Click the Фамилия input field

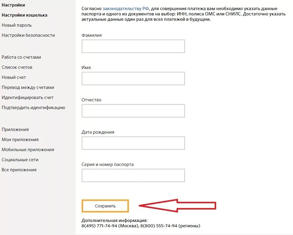133,46
